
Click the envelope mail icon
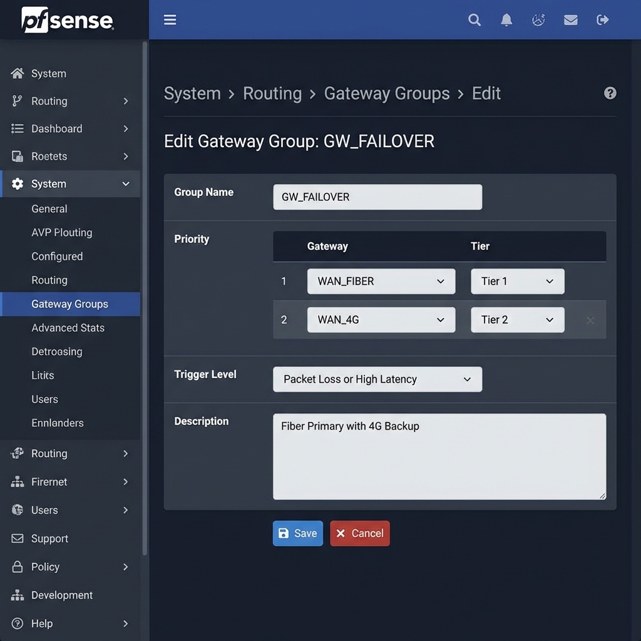click(x=570, y=20)
